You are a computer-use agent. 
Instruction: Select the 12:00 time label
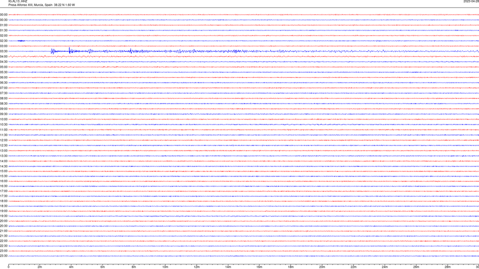[3, 140]
